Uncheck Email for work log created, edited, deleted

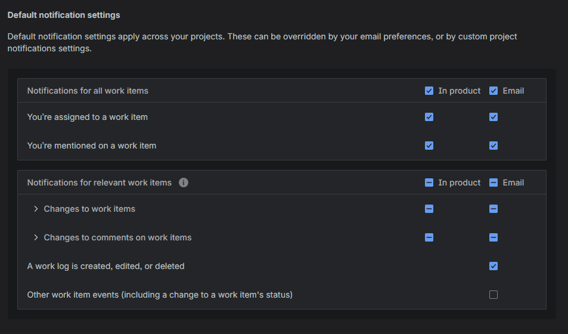pos(493,266)
